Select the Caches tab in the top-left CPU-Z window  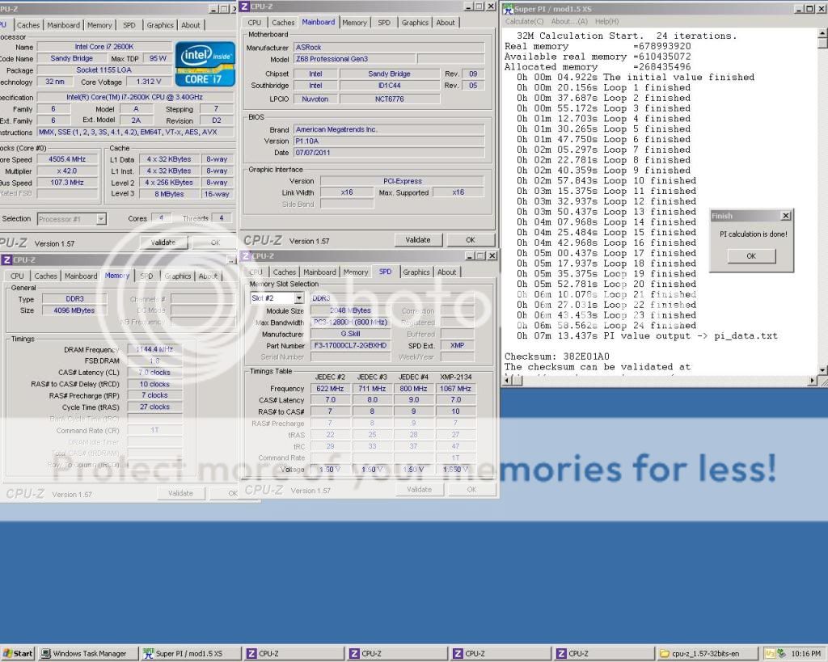(28, 25)
